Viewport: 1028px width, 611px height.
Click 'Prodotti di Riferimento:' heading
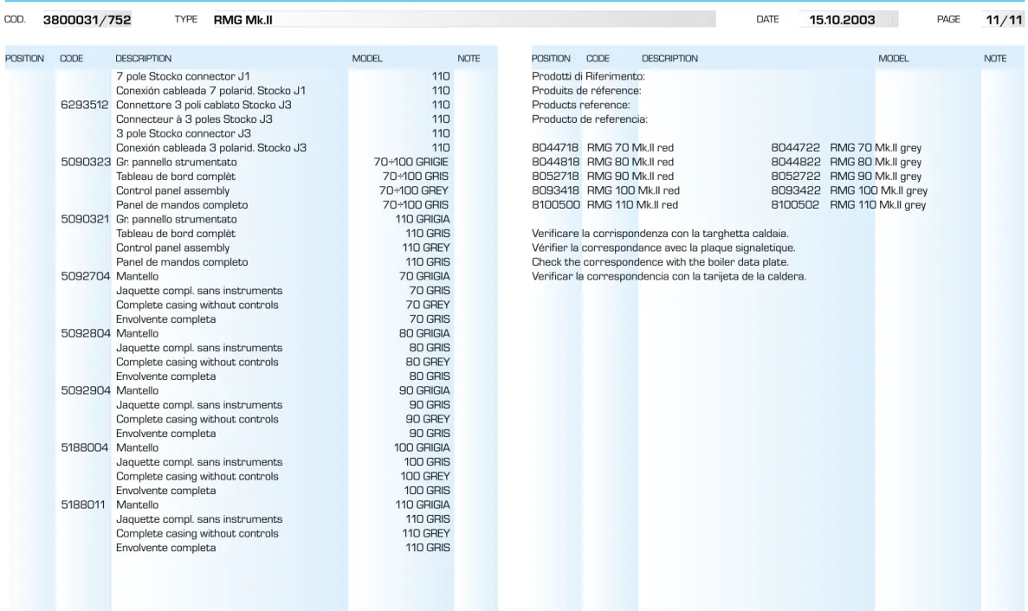tap(588, 76)
